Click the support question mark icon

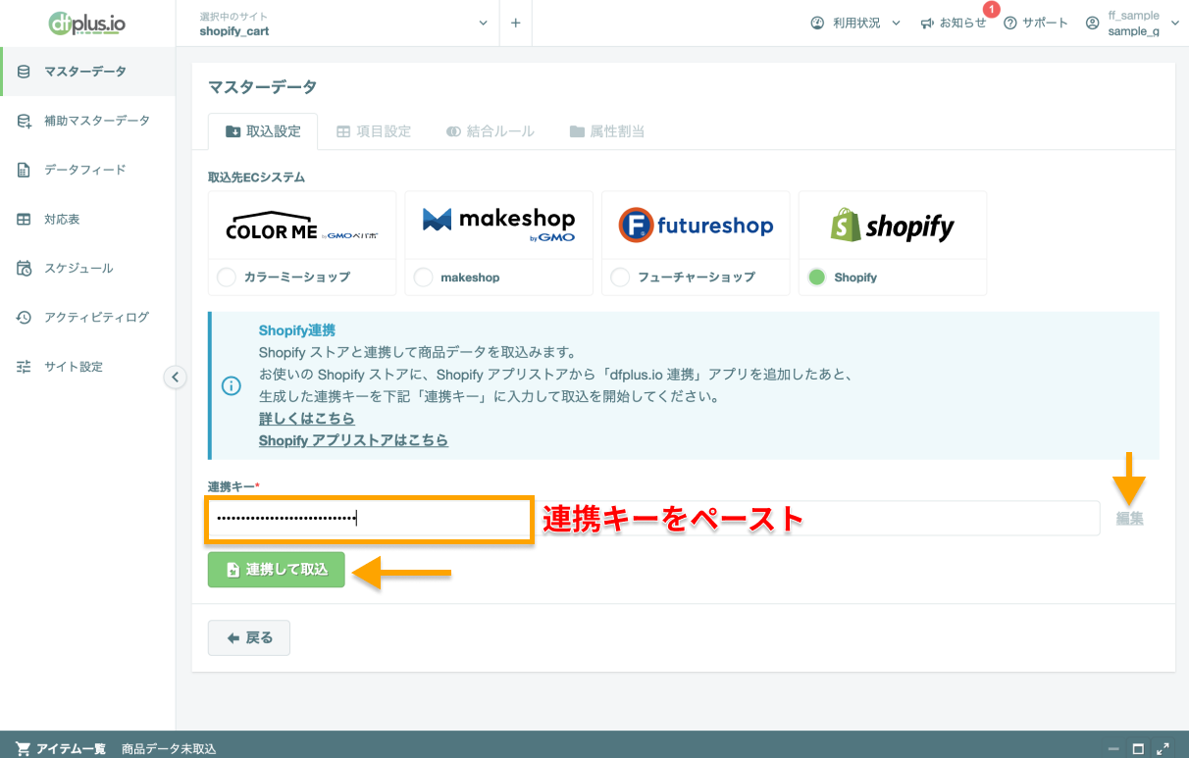[x=1010, y=23]
